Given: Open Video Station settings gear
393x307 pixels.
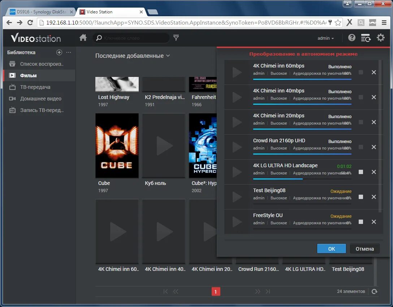Looking at the screenshot, I should [x=380, y=38].
